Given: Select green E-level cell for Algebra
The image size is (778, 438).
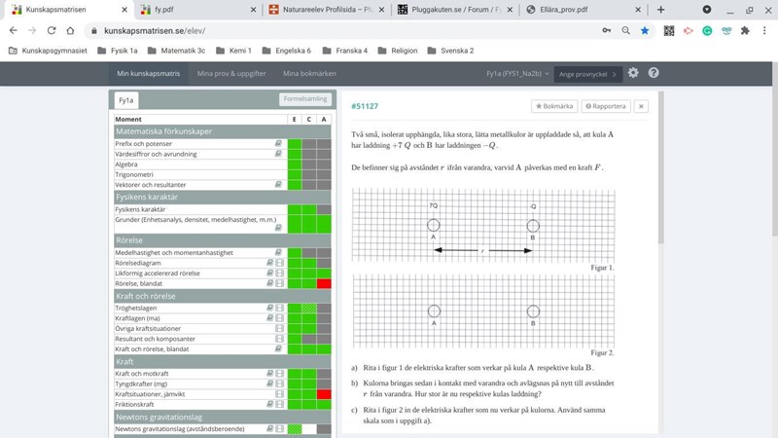Looking at the screenshot, I should tap(295, 164).
